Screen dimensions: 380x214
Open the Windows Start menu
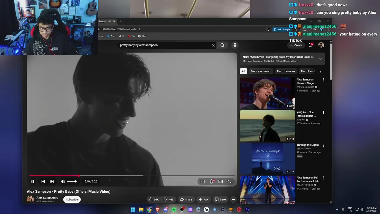click(x=133, y=210)
